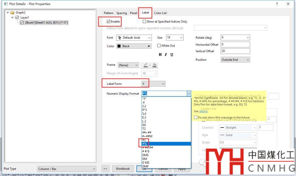296x176 pixels.
Task: Choose the D0 date format option
Action: [x=166, y=125]
